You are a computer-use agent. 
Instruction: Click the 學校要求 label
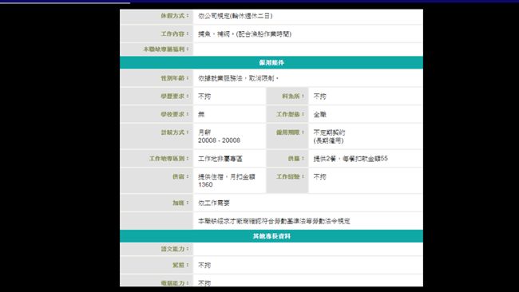(175, 114)
